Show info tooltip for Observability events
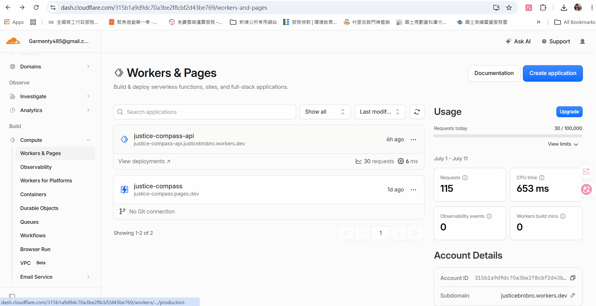 (x=489, y=216)
